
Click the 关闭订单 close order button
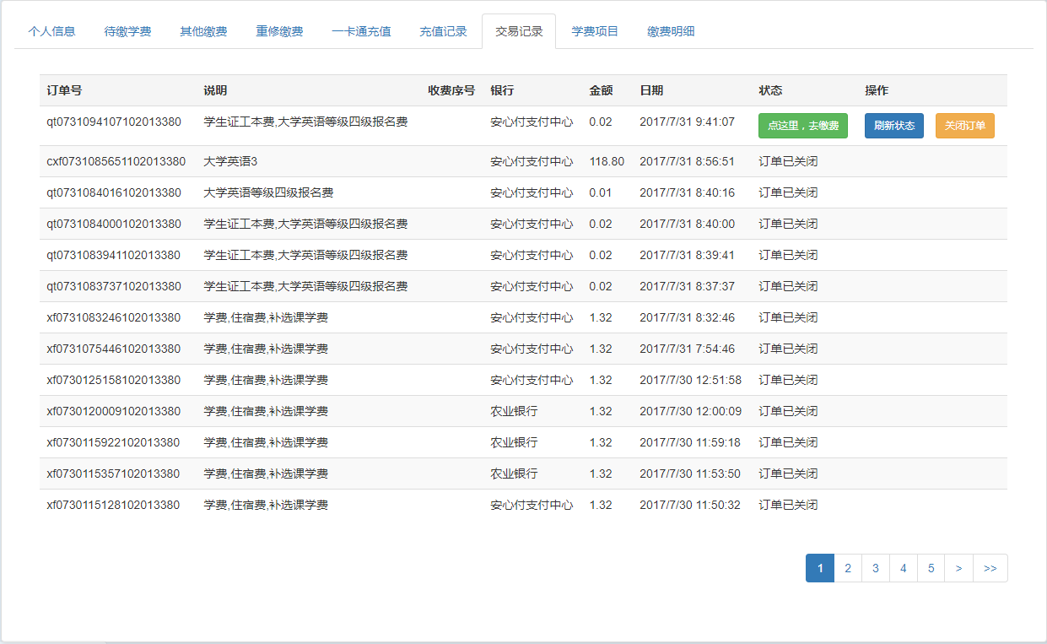964,126
